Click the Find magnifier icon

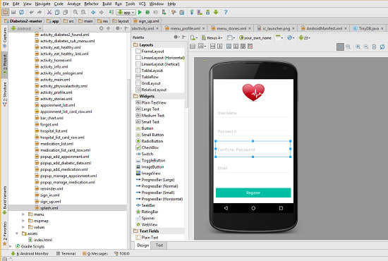click(x=75, y=12)
